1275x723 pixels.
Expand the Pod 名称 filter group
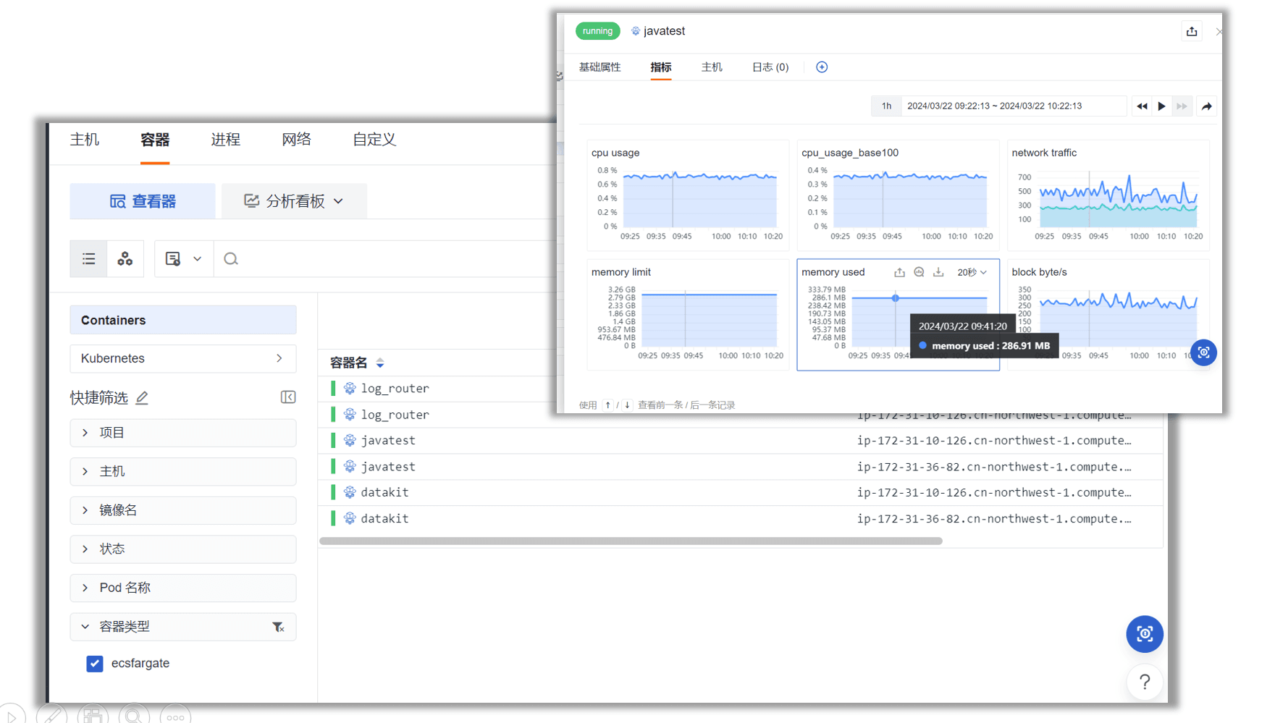click(x=183, y=588)
